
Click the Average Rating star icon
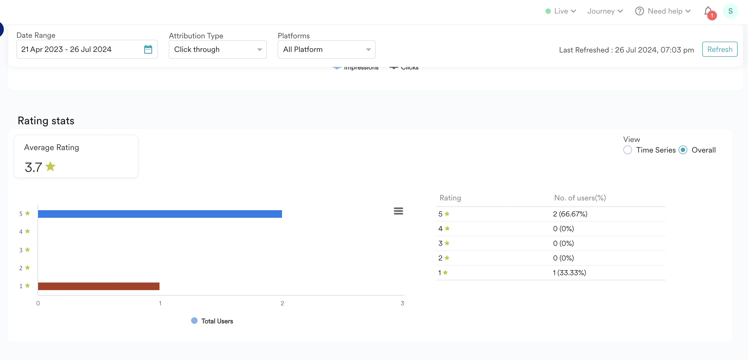[x=50, y=166]
